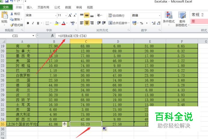Click the formula bar with =AVERAGE(C9:C34)
The height and width of the screenshot is (139, 208).
tap(131, 36)
